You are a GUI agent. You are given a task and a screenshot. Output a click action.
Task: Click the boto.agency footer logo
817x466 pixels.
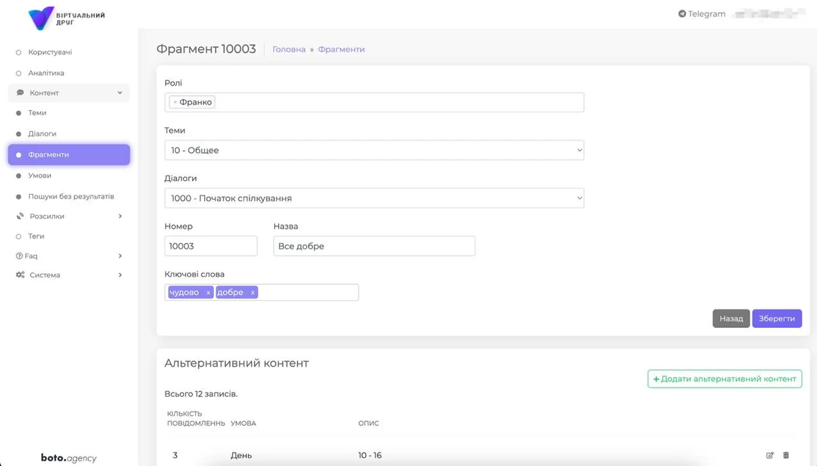pyautogui.click(x=69, y=458)
